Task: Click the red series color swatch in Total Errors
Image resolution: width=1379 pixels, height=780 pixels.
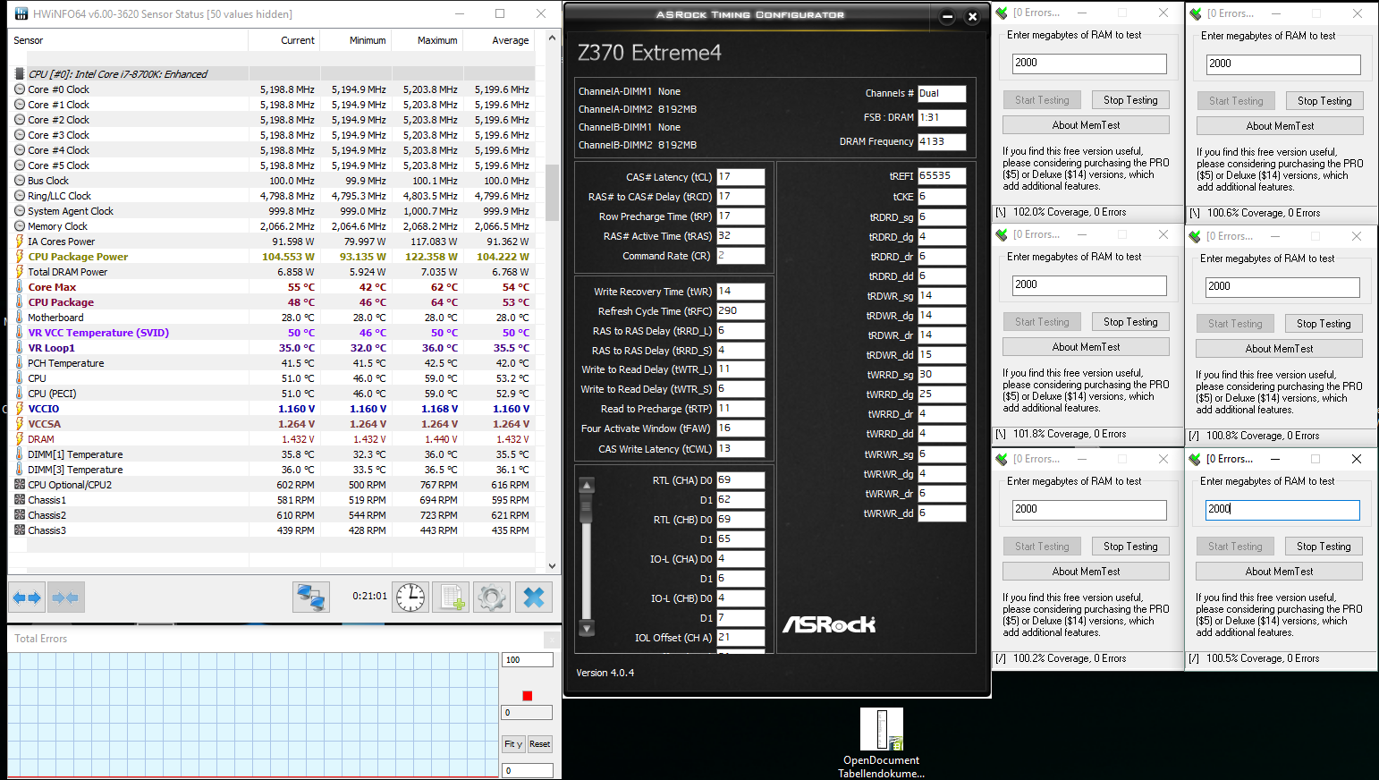Action: click(528, 696)
